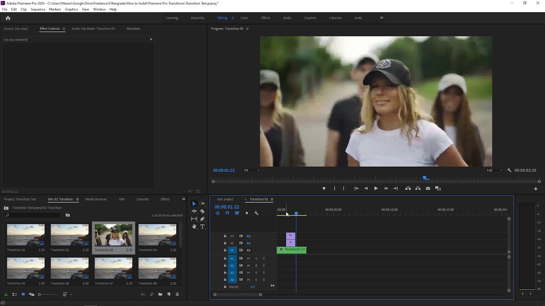This screenshot has height=306, width=545.
Task: Toggle lock on track V1
Action: pyautogui.click(x=225, y=250)
